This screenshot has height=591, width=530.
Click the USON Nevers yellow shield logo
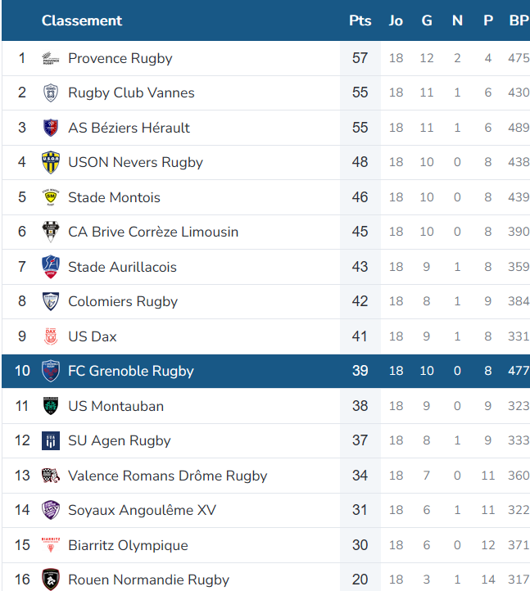coord(51,162)
